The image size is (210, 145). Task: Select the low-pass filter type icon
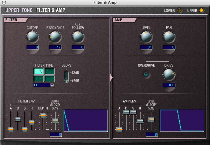[38, 72]
